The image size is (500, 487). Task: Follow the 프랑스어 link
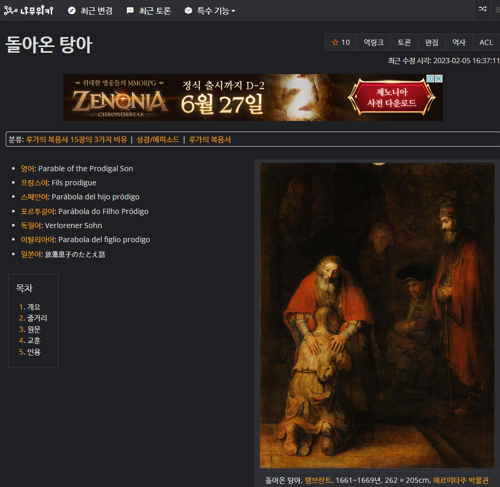pyautogui.click(x=34, y=183)
